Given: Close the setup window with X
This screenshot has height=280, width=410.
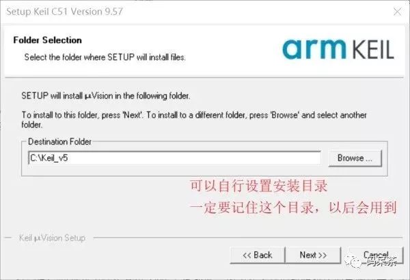Looking at the screenshot, I should coord(398,12).
